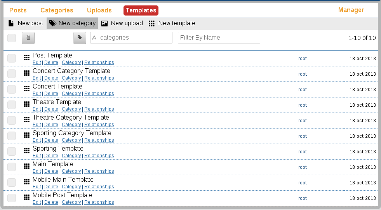Click root author on Main Template row
This screenshot has width=381, height=210.
(303, 167)
